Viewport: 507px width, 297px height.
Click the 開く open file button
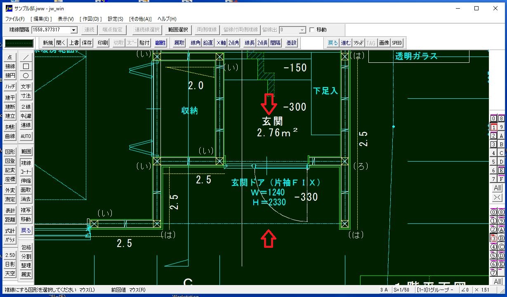61,43
